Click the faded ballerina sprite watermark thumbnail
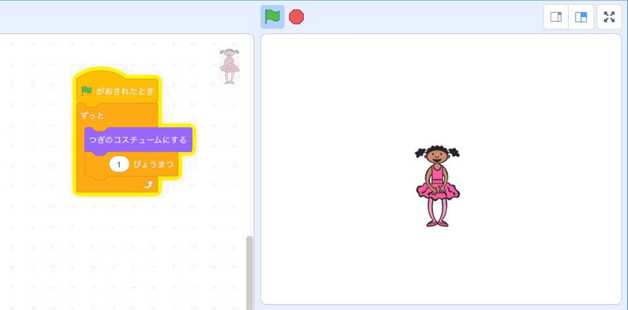Image resolution: width=628 pixels, height=310 pixels. (230, 66)
